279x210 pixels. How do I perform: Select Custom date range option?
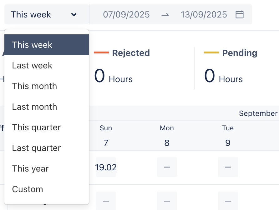coord(46,189)
